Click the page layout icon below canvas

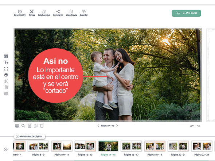[x=30, y=126]
